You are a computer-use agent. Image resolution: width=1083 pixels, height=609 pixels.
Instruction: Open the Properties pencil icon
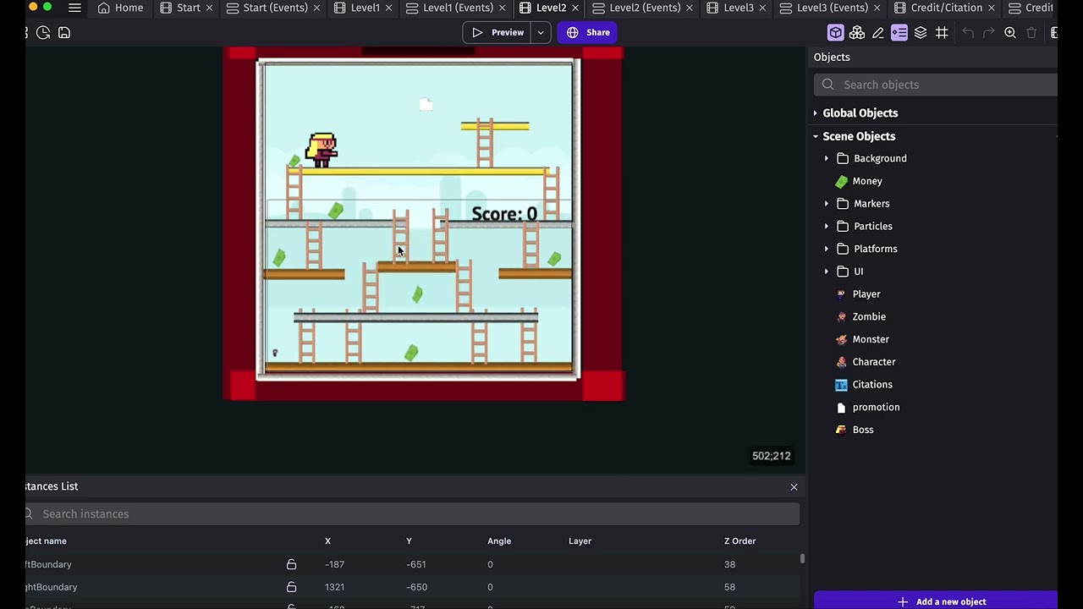tap(878, 32)
